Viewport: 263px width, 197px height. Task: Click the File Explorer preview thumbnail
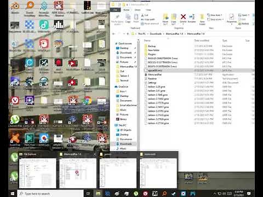point(38,173)
